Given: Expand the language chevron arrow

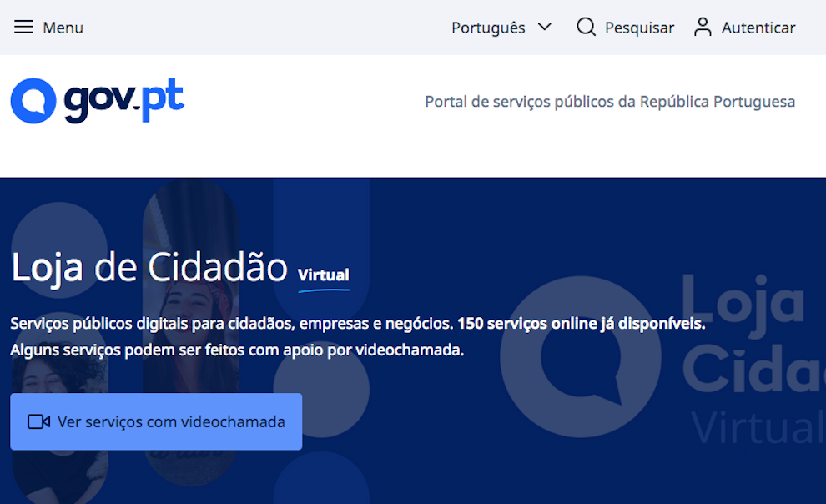Looking at the screenshot, I should 545,27.
